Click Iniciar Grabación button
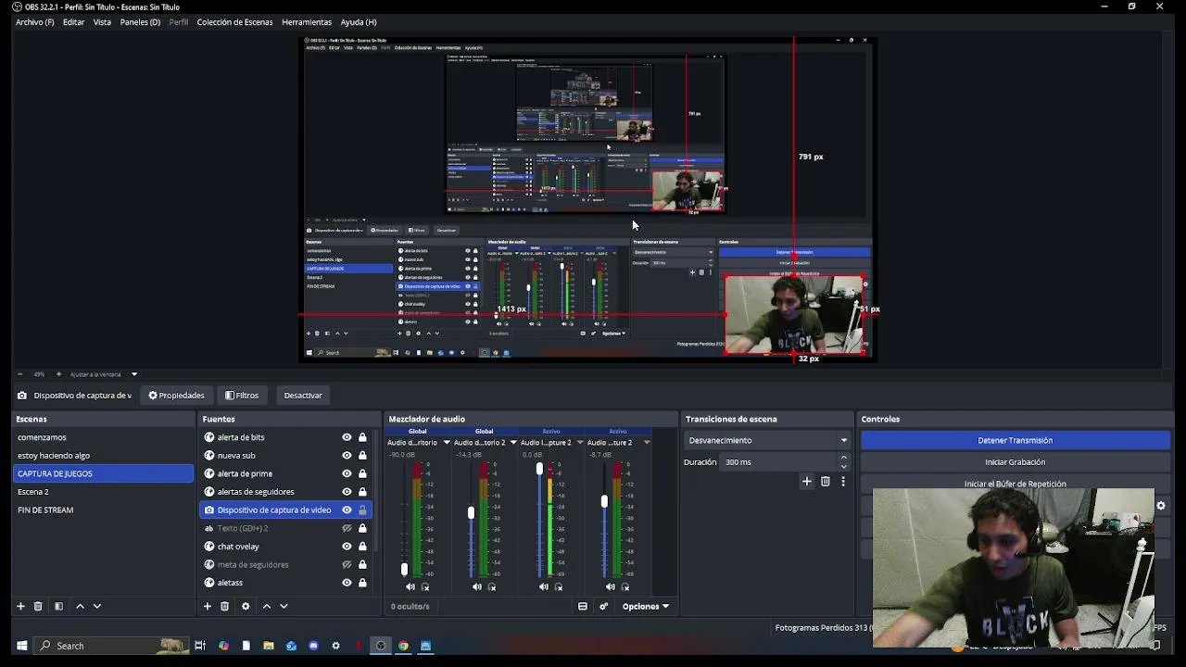Image resolution: width=1186 pixels, height=667 pixels. [x=1015, y=461]
